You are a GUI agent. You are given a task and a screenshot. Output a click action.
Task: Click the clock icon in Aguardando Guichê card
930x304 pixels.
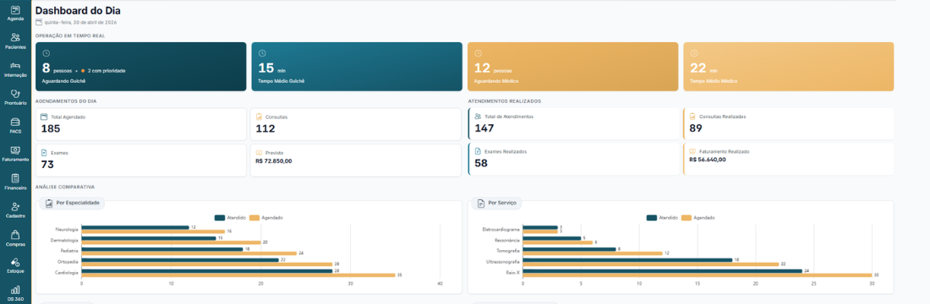(x=46, y=53)
